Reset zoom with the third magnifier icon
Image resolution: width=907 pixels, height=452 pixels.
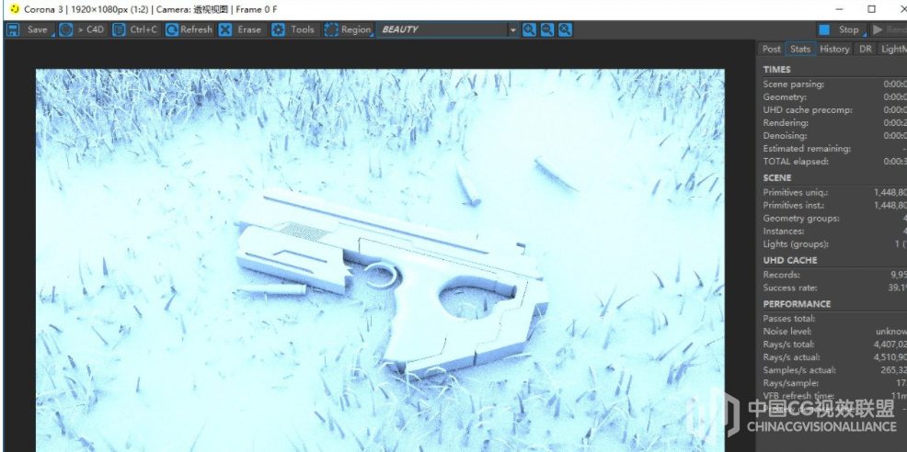coord(565,29)
